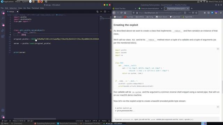Click the VSCodium horizontal editor scrollbar

click(x=35, y=119)
